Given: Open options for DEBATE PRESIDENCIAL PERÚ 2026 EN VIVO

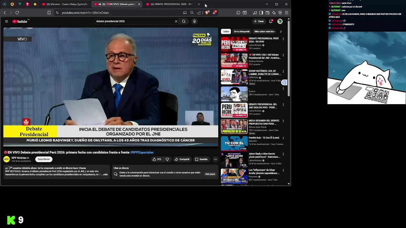Looking at the screenshot, I should point(283,39).
